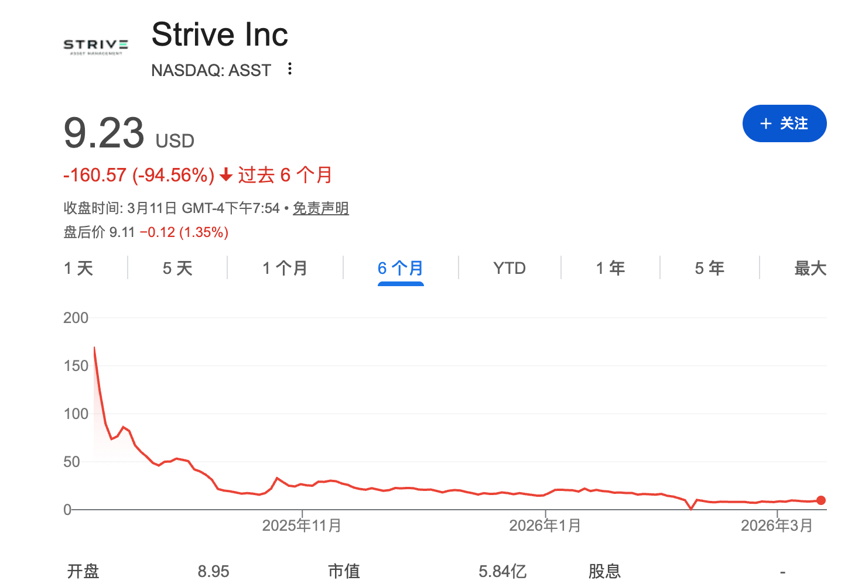Click the 关注 follow button
Image resolution: width=848 pixels, height=584 pixels.
[784, 123]
